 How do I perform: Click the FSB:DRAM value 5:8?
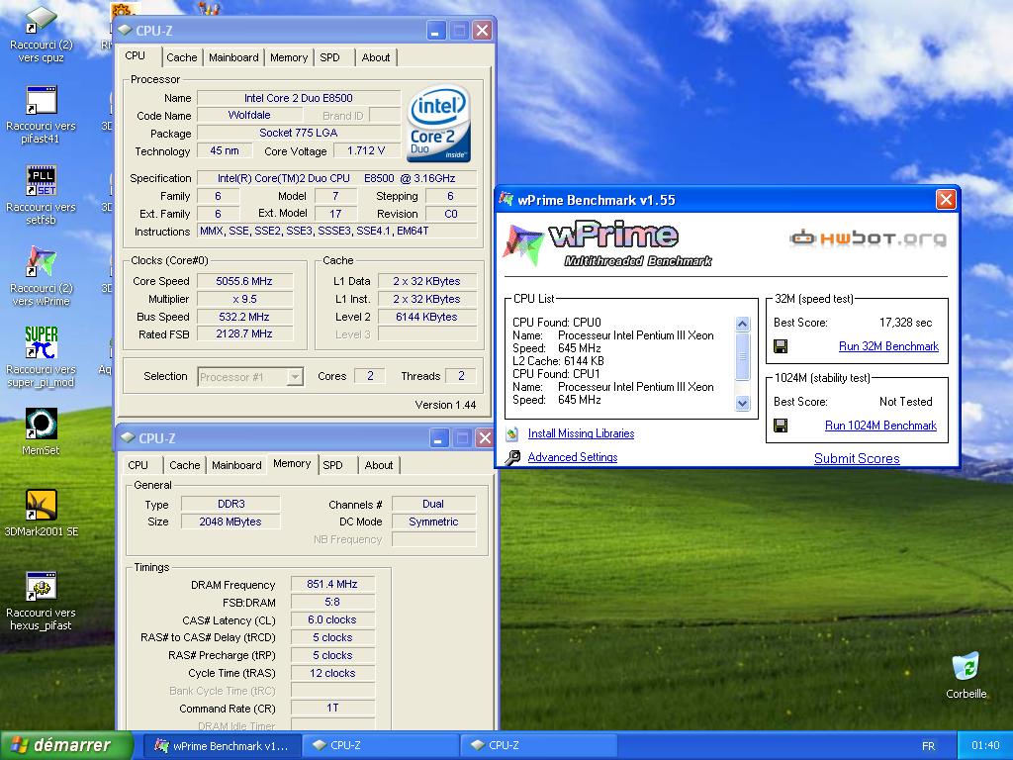point(332,603)
